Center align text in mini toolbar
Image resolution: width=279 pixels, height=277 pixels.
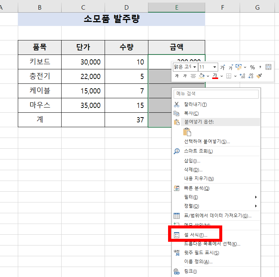[193, 76]
